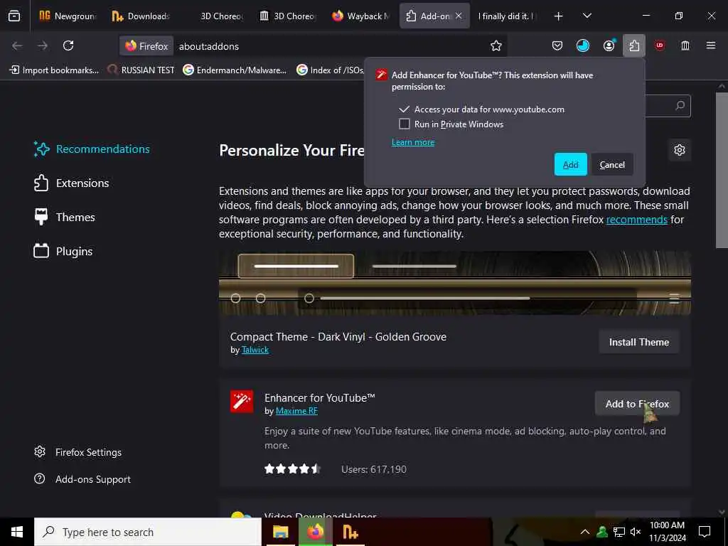Bookmark this page with the star icon

click(496, 45)
